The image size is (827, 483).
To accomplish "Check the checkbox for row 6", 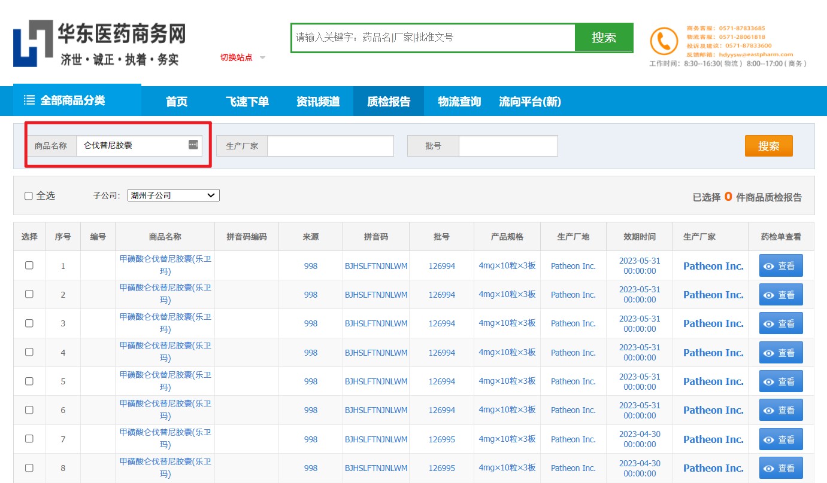I will point(29,409).
